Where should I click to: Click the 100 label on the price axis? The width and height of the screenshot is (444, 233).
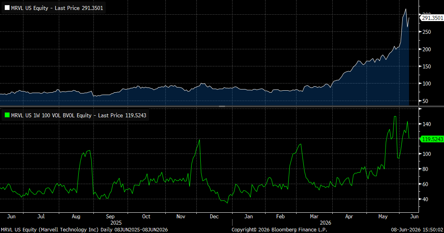click(427, 83)
